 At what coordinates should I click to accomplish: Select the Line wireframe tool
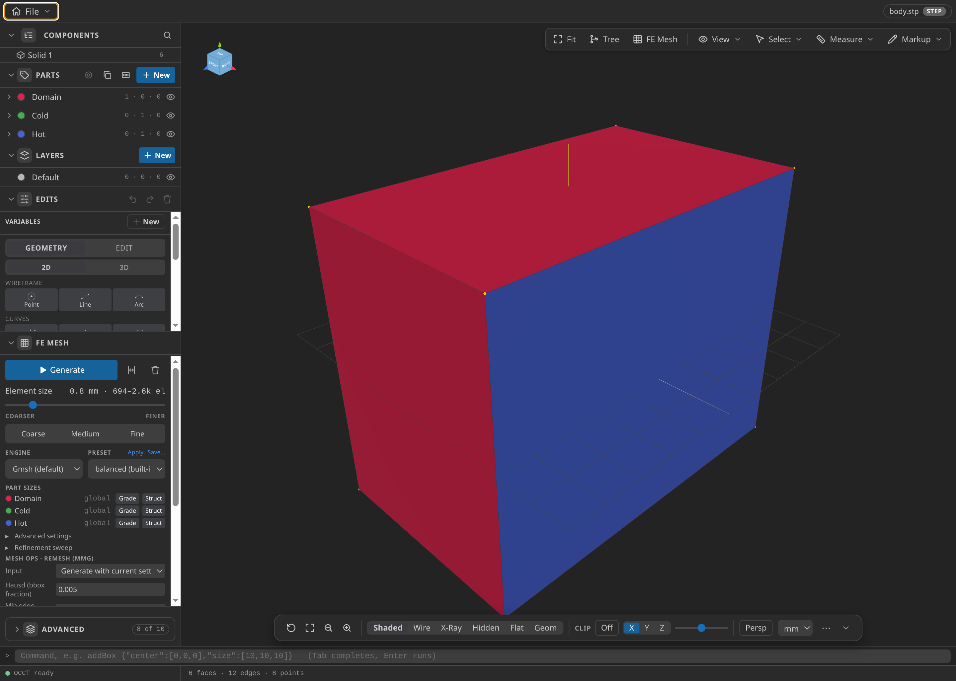click(85, 300)
